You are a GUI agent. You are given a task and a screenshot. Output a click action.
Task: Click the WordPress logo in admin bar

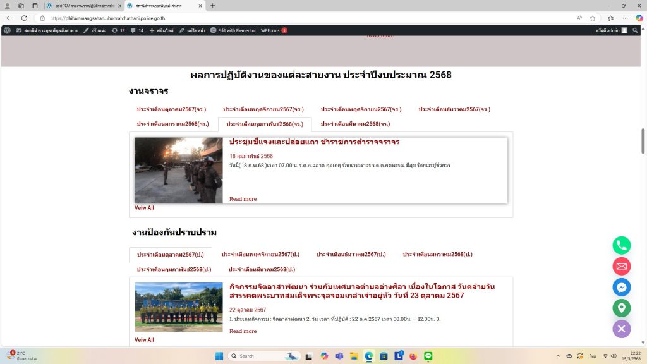[7, 30]
